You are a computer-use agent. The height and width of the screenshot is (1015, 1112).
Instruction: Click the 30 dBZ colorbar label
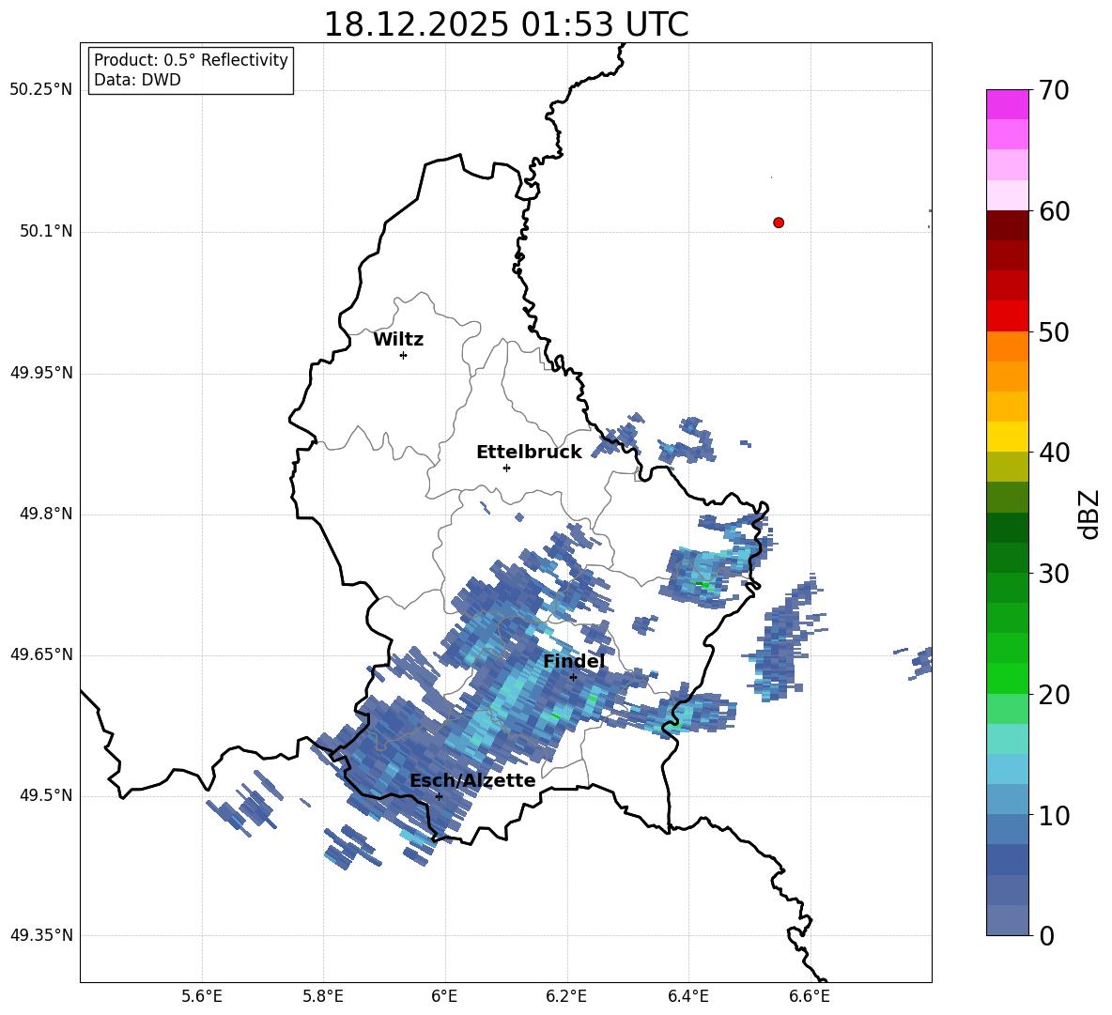(x=1054, y=574)
